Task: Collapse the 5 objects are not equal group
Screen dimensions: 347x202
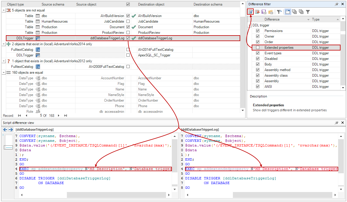Action: tap(3, 10)
